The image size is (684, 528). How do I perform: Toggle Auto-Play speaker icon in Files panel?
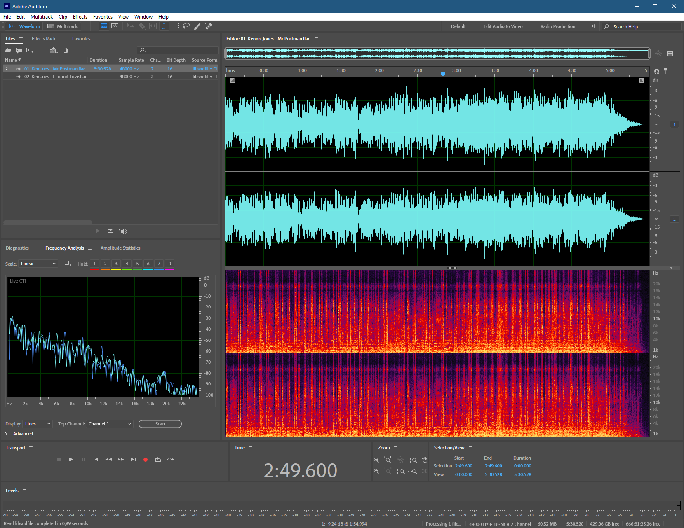[x=123, y=231]
